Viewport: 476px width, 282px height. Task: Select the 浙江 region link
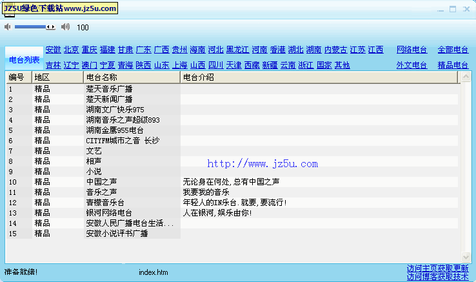point(306,65)
